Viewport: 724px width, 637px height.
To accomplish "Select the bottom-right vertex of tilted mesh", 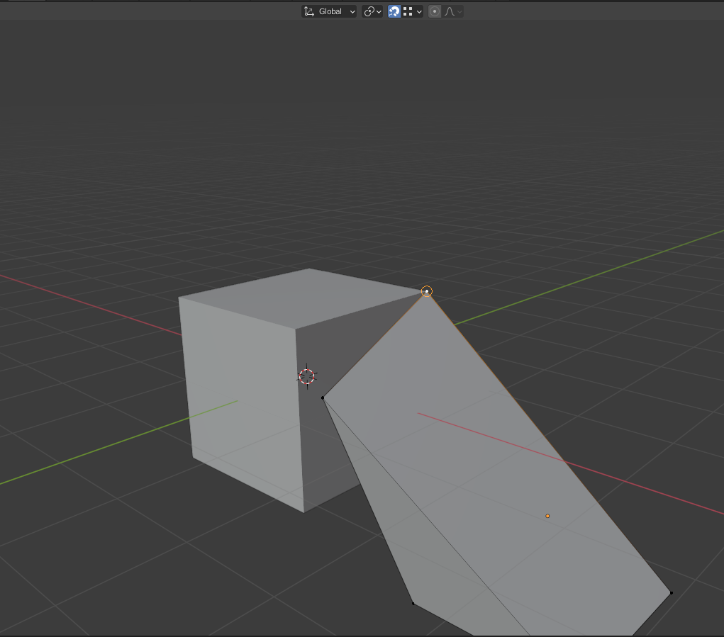I will pyautogui.click(x=671, y=592).
